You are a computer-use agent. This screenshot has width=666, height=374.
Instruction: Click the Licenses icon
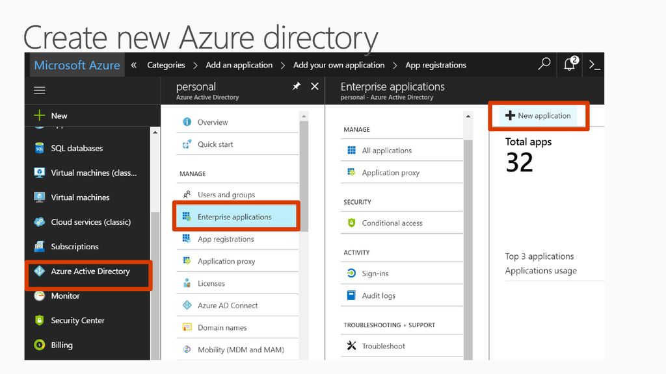(187, 283)
